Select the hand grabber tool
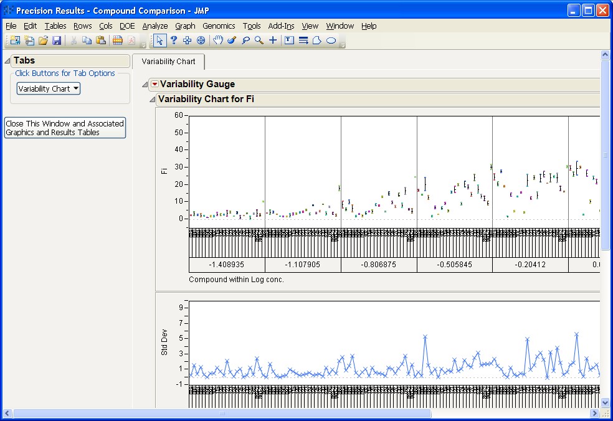Screen dimensions: 613x421 (218, 40)
